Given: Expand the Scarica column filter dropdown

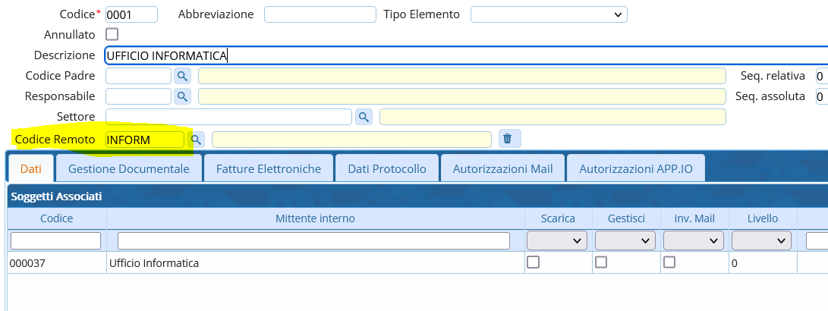Looking at the screenshot, I should [x=557, y=240].
